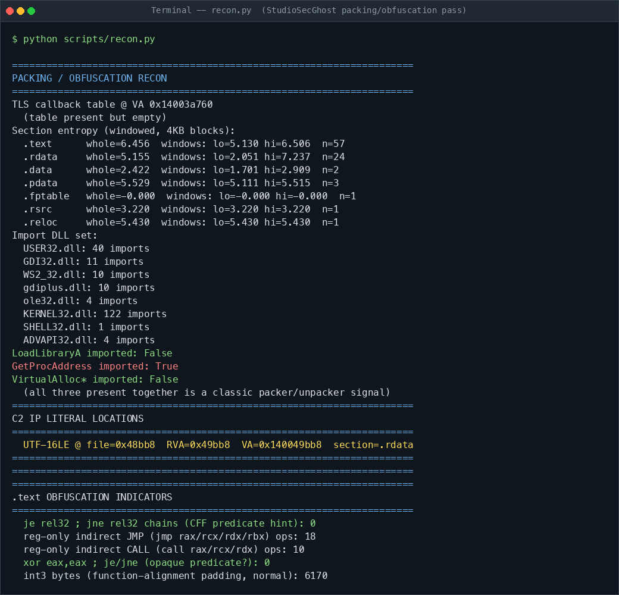Click 'int3 bytes' padding count 6170 line
The width and height of the screenshot is (619, 595).
[175, 576]
